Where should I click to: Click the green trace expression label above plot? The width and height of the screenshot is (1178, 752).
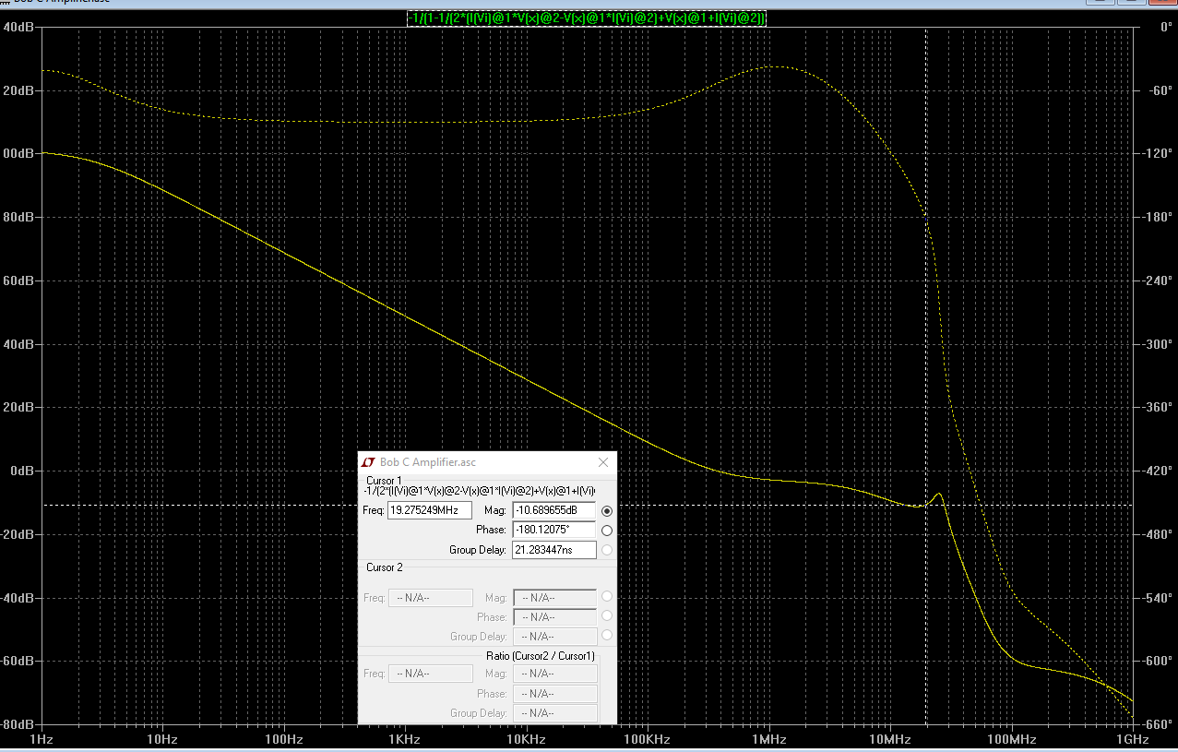(588, 18)
